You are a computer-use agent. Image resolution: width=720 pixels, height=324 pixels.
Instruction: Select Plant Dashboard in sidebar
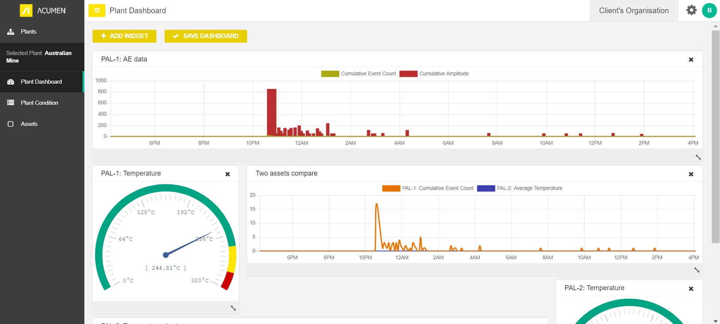42,82
